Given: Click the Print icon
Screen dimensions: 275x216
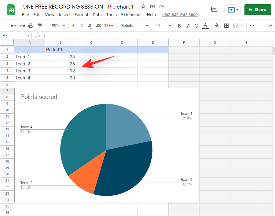Looking at the screenshot, I should point(31,26).
